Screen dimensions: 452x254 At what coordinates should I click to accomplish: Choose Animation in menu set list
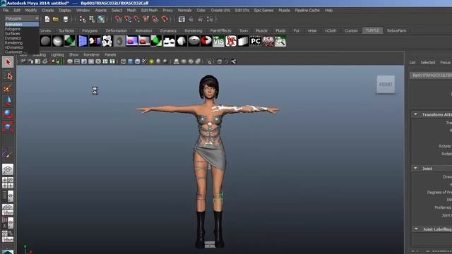click(x=22, y=25)
